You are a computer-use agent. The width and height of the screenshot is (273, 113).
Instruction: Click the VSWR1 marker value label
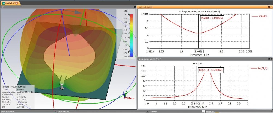pos(212,18)
